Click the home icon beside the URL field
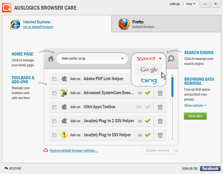The width and height of the screenshot is (223, 174). tap(51, 58)
